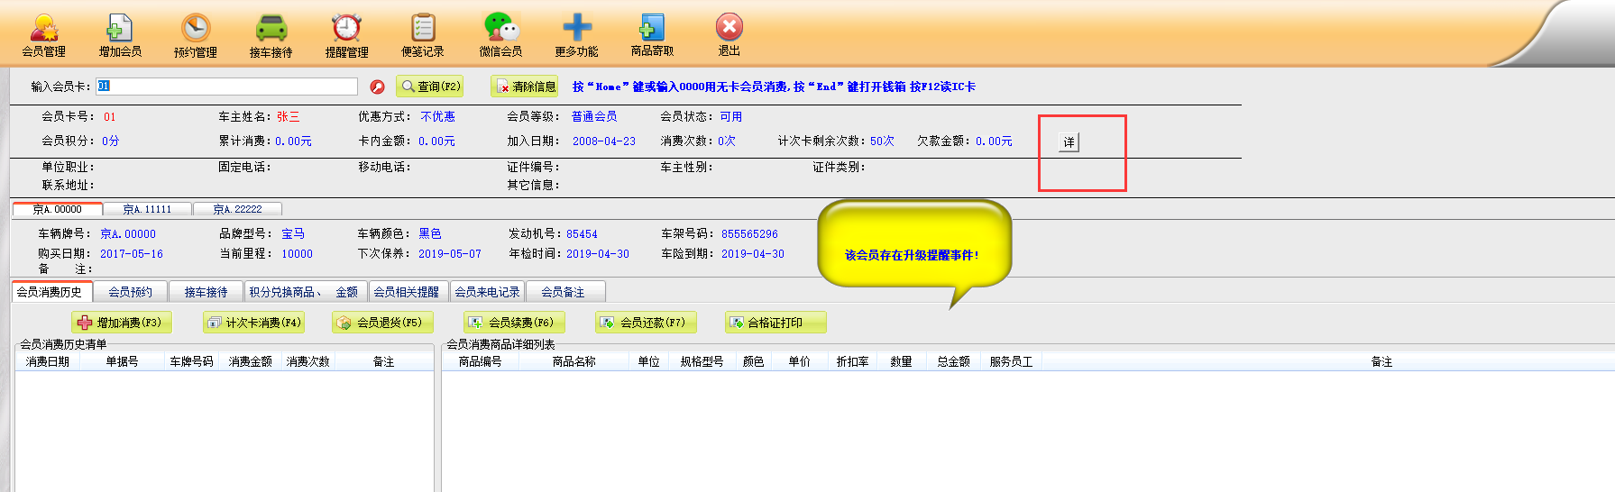Click the 详 details button
This screenshot has height=492, width=1615.
point(1069,142)
